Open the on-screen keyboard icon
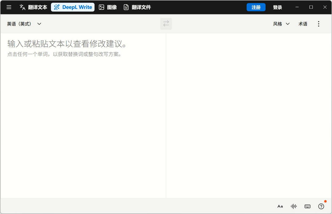Viewport: 332px width, 214px height. [307, 206]
